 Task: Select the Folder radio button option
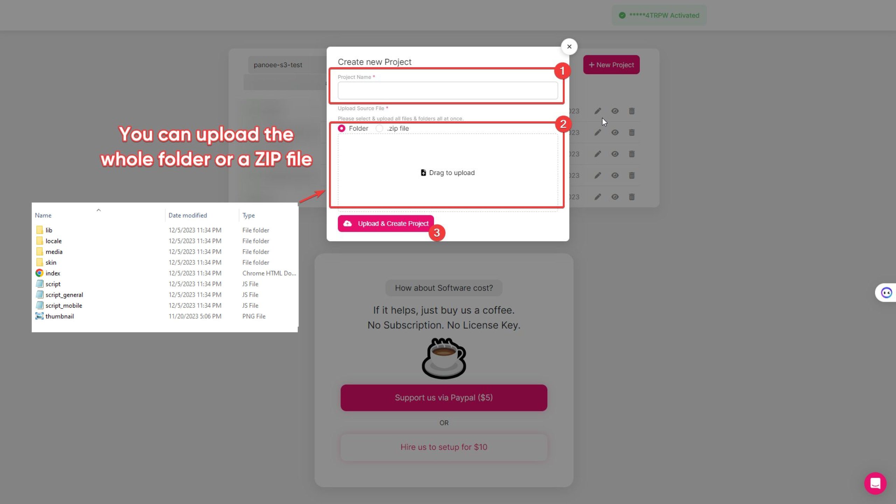(x=342, y=128)
